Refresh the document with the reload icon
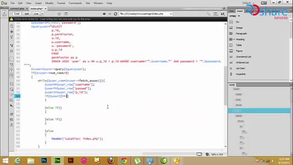 pos(115,14)
